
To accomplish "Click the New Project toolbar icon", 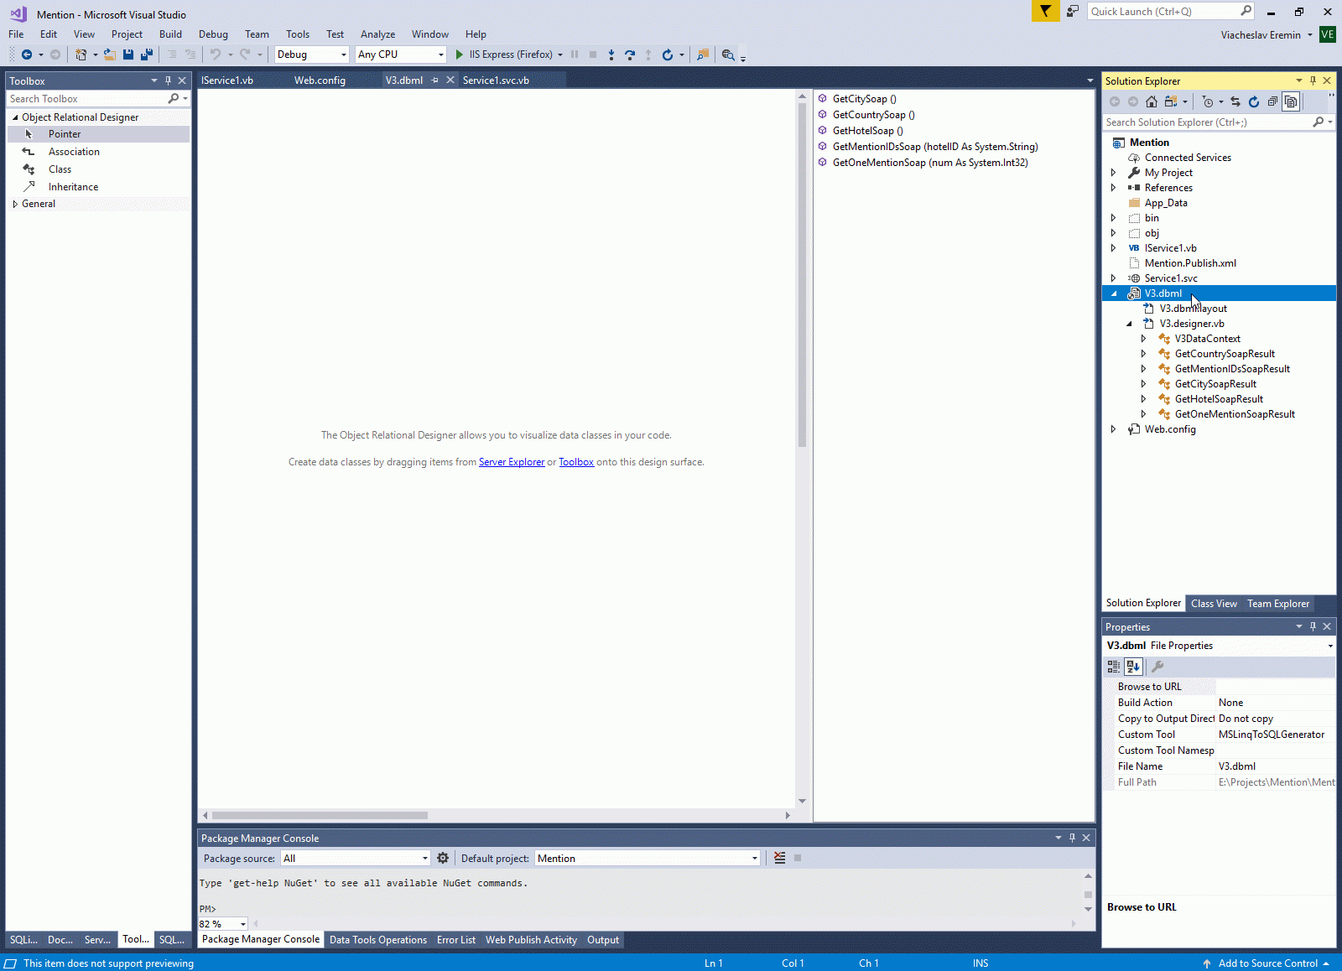I will point(81,55).
